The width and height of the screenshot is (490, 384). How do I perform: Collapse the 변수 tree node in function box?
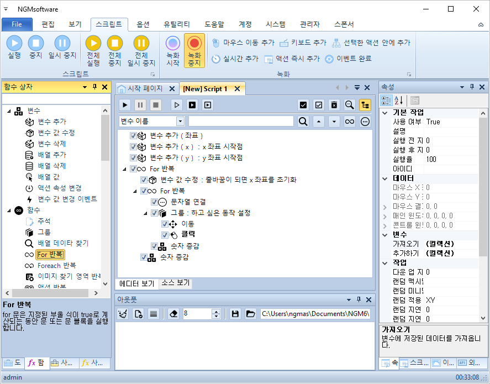tap(9, 111)
